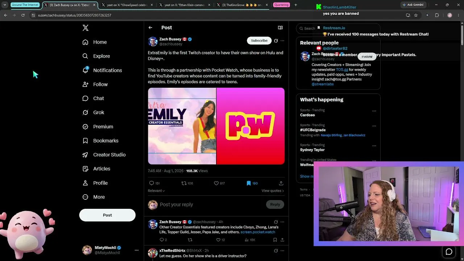This screenshot has width=464, height=261.
Task: Follow Zach Bussey in Relevant people
Action: click(367, 56)
